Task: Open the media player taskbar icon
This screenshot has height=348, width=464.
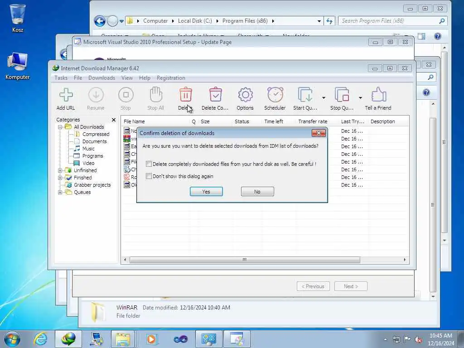Action: tap(151, 339)
